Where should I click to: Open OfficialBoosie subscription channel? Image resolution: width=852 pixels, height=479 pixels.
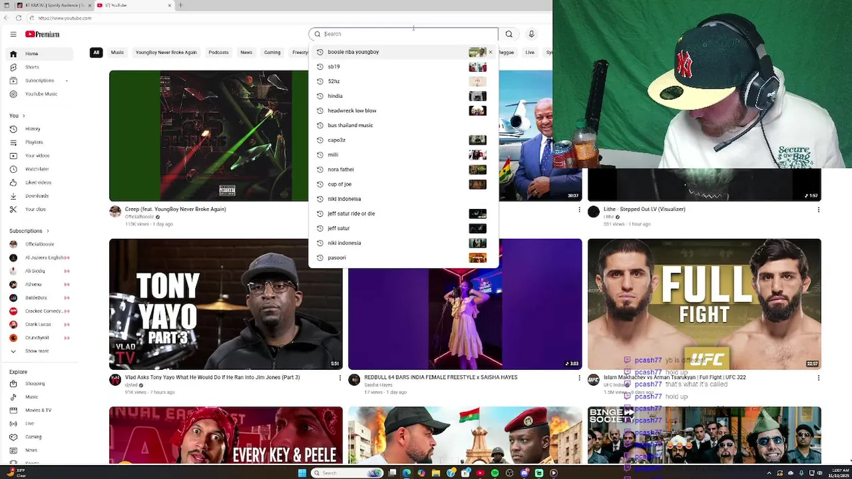40,244
